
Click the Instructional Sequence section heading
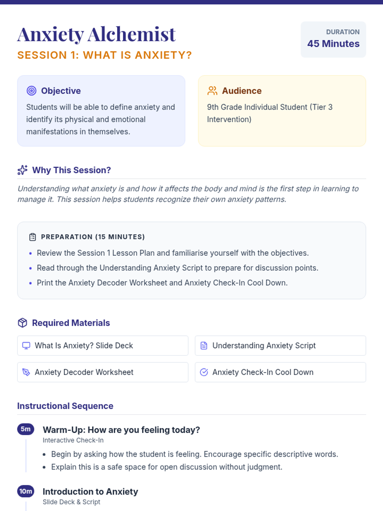[65, 406]
